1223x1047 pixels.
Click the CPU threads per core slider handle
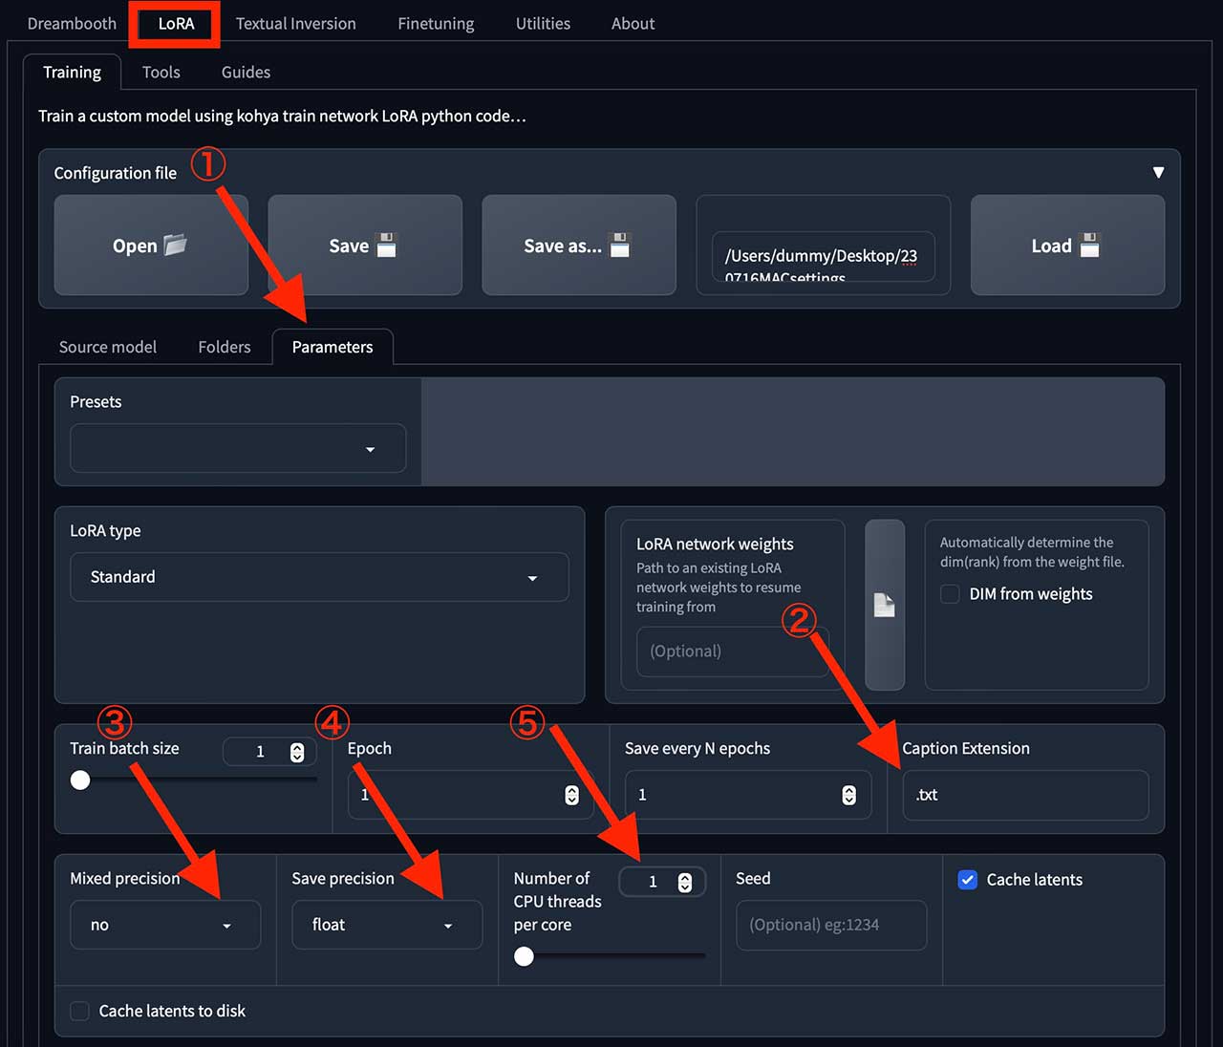click(524, 956)
